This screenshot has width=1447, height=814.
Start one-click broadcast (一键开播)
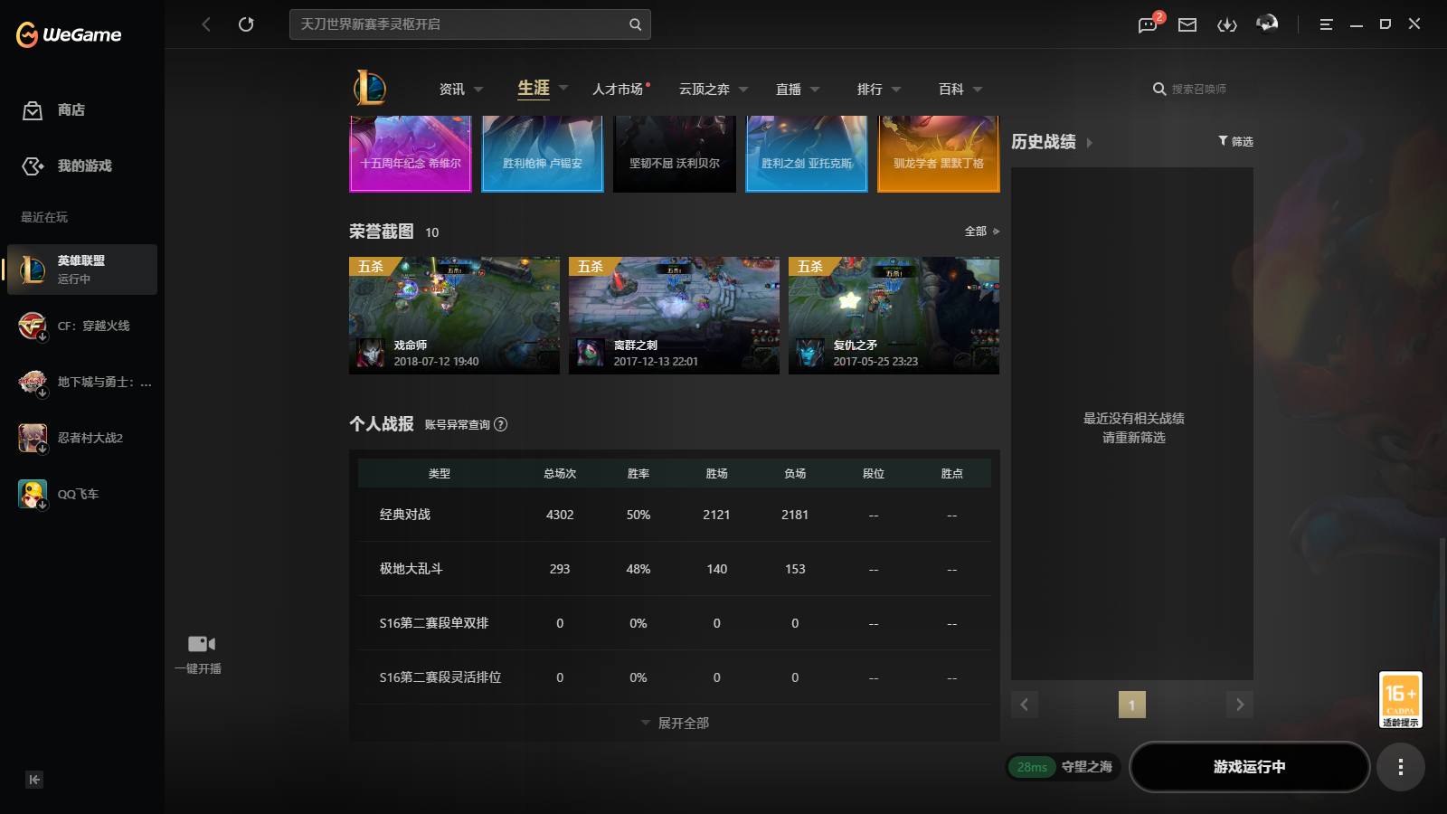(x=199, y=655)
